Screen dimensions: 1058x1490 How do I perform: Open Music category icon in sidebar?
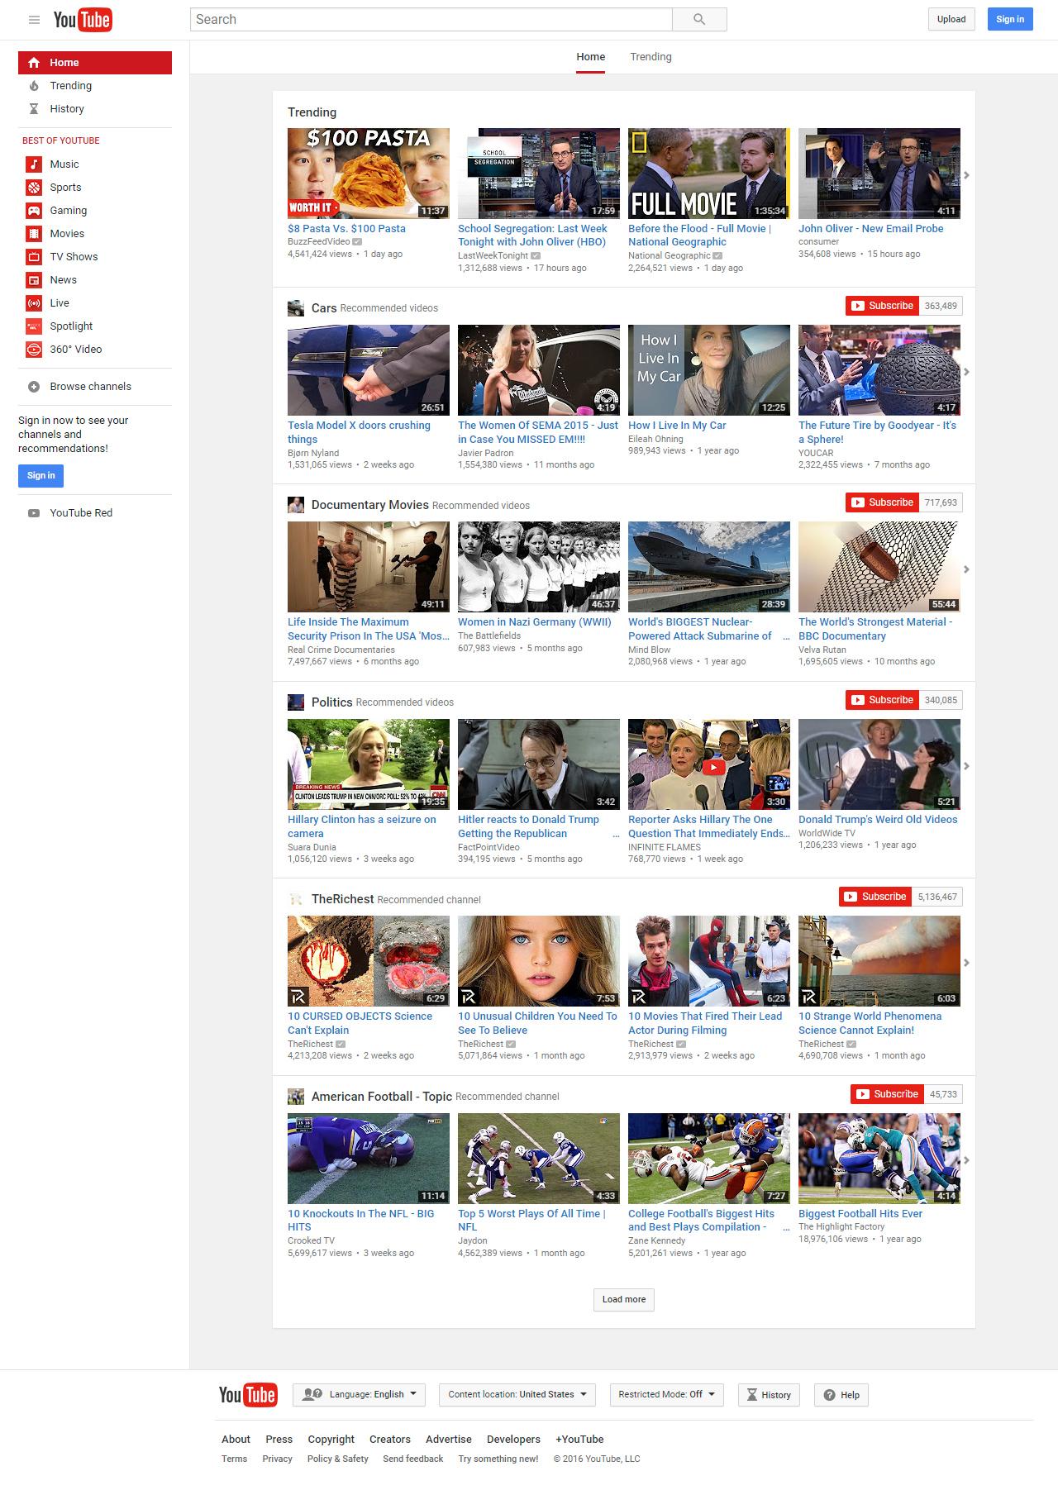click(x=33, y=164)
